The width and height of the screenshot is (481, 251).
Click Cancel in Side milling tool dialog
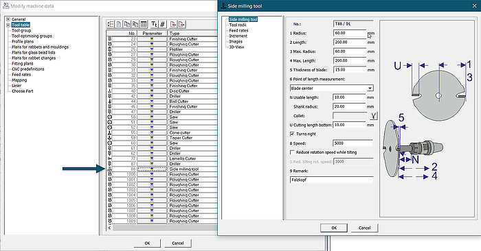point(364,228)
